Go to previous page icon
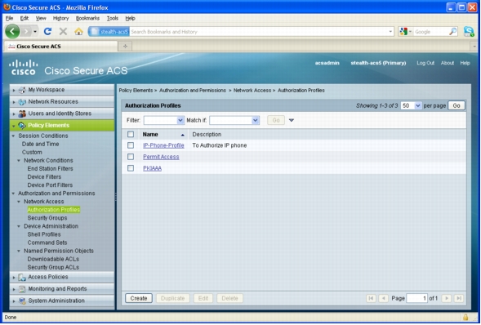This screenshot has width=481, height=325. click(384, 298)
